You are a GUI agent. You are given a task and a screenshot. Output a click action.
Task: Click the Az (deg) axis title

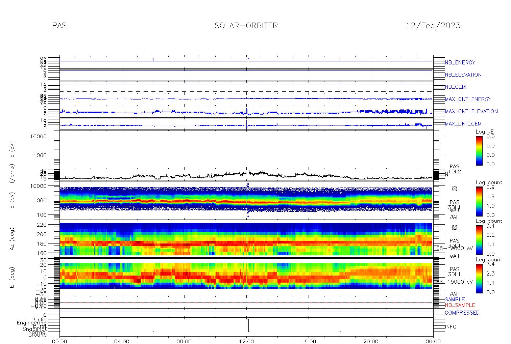point(12,238)
